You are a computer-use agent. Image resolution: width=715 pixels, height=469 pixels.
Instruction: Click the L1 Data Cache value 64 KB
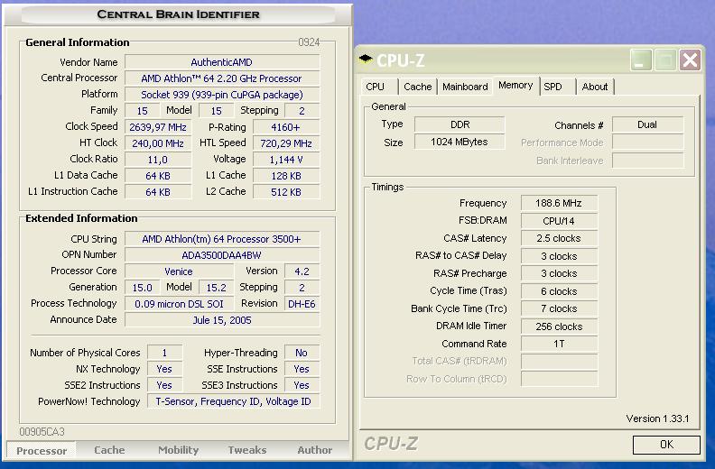(158, 176)
